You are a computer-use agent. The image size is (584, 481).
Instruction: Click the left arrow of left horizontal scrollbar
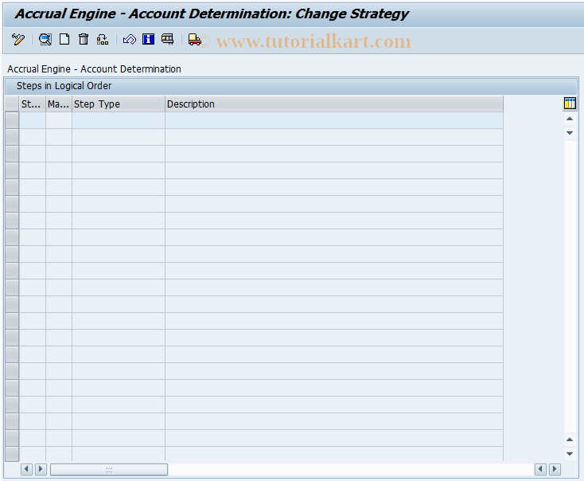26,469
